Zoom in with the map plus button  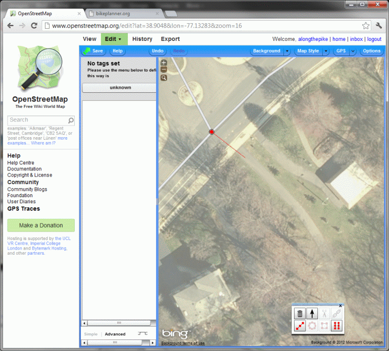164,63
